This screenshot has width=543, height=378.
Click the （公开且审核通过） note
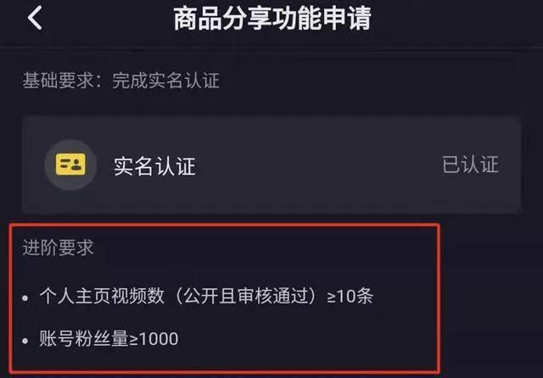245,296
